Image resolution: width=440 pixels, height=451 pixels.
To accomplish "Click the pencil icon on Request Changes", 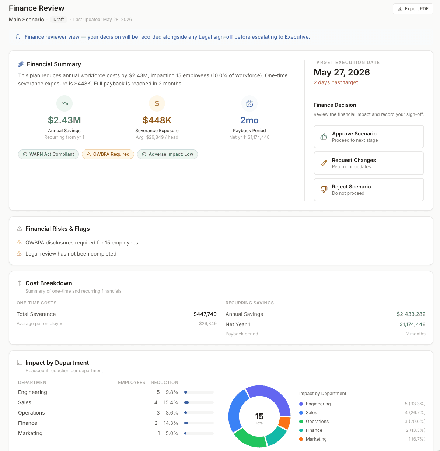I will 324,163.
